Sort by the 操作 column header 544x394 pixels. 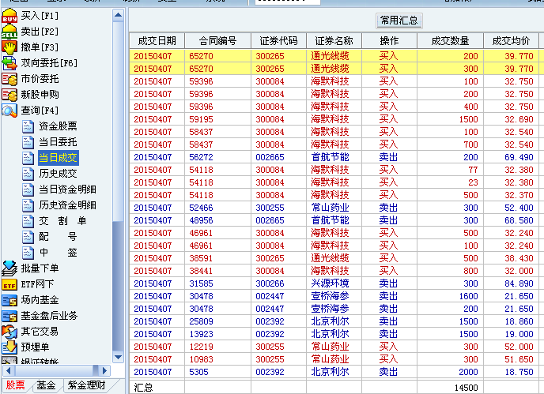click(389, 41)
